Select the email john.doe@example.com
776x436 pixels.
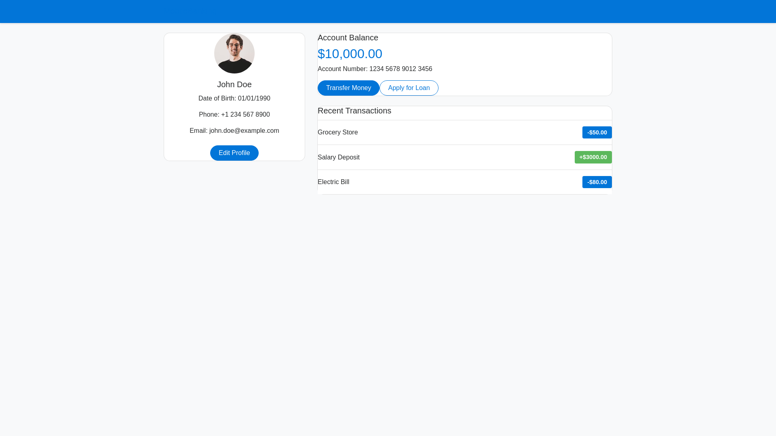click(x=234, y=130)
